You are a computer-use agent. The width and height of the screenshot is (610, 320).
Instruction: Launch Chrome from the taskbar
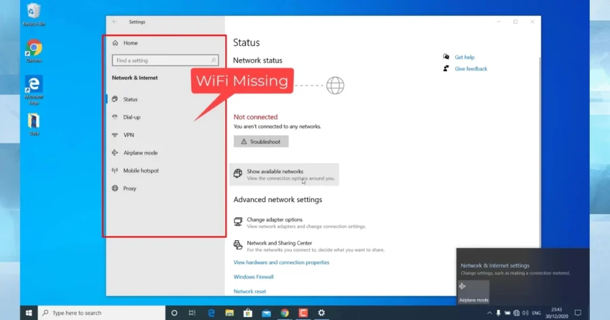(x=285, y=313)
